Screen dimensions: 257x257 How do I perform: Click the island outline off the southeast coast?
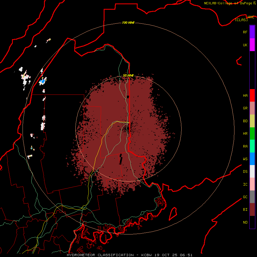[x=173, y=214]
